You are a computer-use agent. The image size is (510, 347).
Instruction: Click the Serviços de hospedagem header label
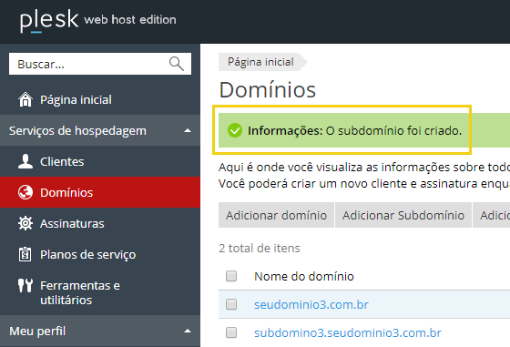77,131
